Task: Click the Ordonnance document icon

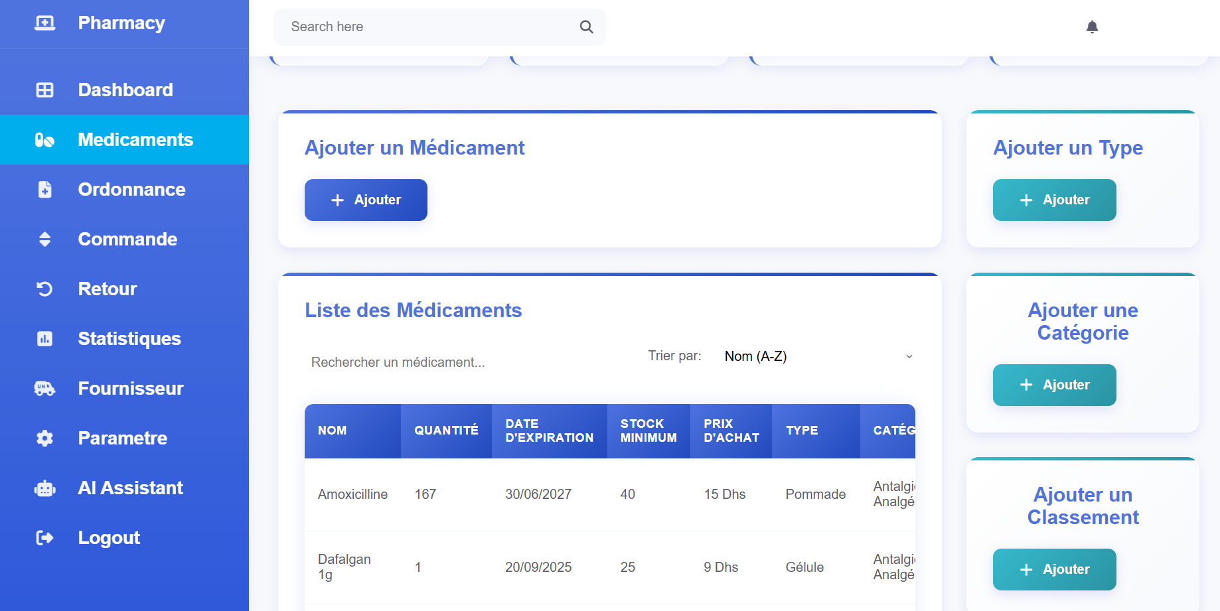Action: coord(44,190)
